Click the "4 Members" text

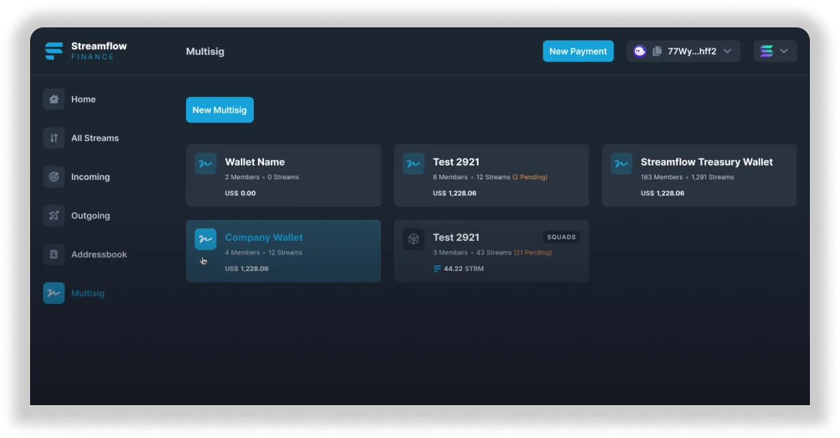click(243, 253)
